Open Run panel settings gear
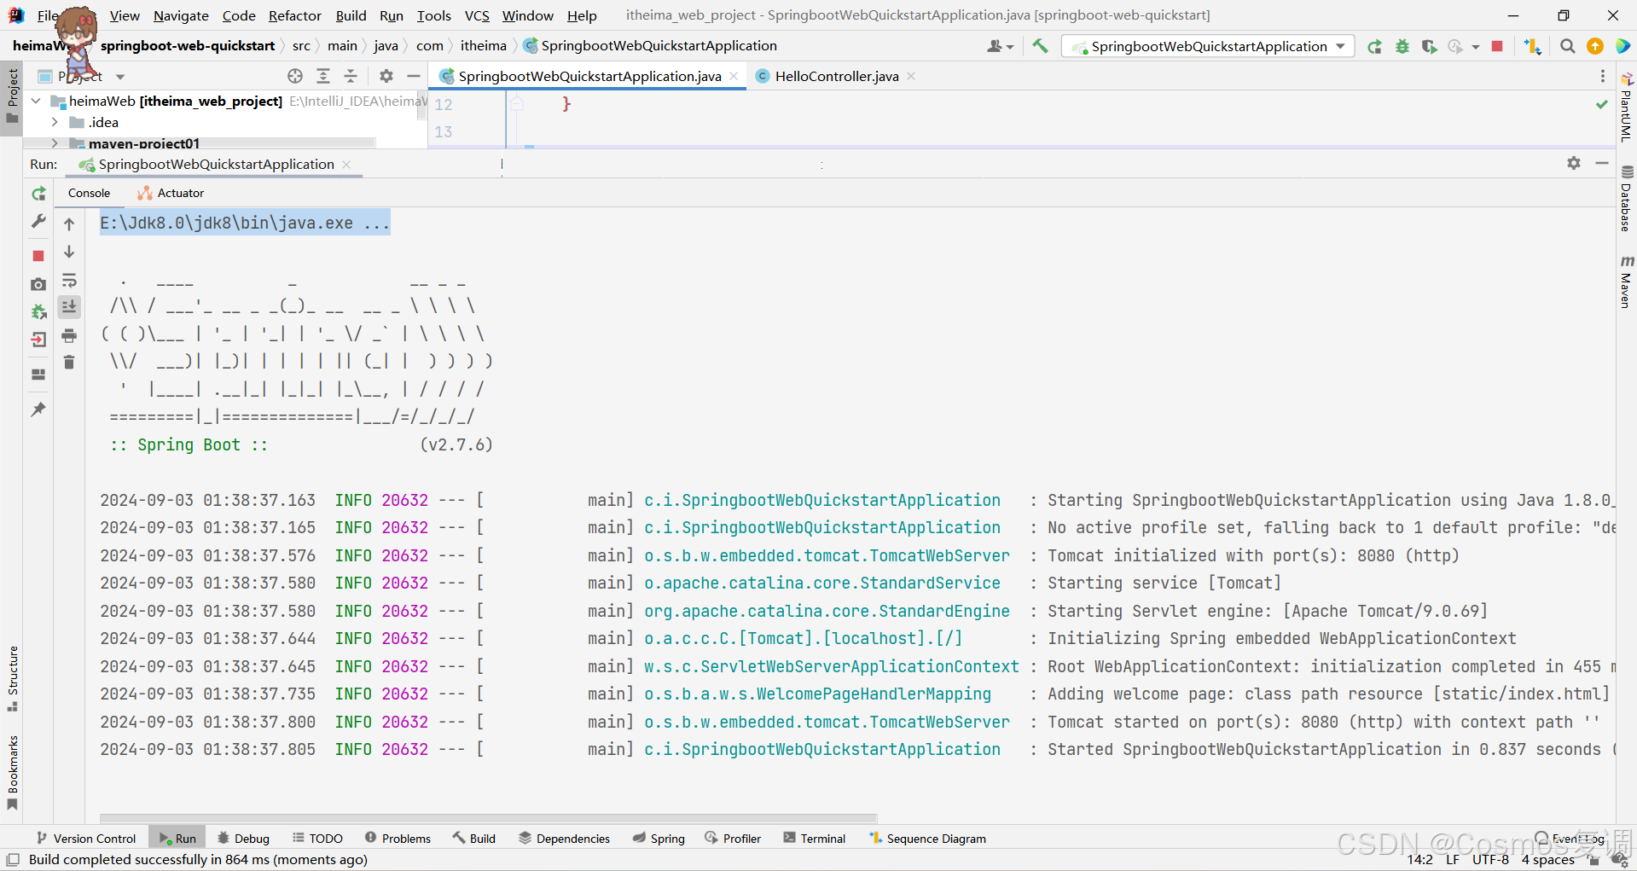Viewport: 1637px width, 871px height. (1574, 163)
